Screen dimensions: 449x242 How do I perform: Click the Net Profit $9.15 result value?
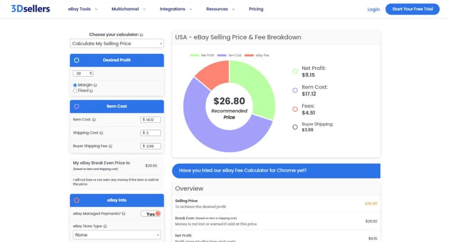click(x=308, y=75)
